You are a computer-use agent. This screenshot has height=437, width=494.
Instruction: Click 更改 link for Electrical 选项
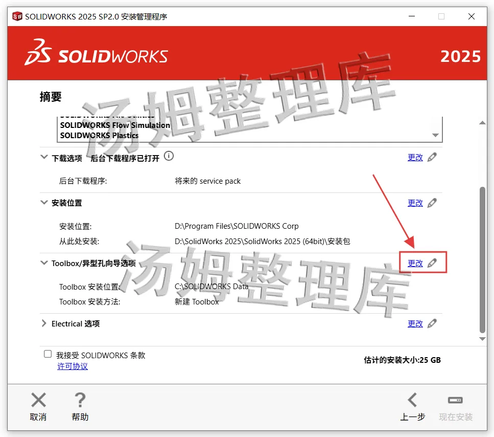[415, 323]
